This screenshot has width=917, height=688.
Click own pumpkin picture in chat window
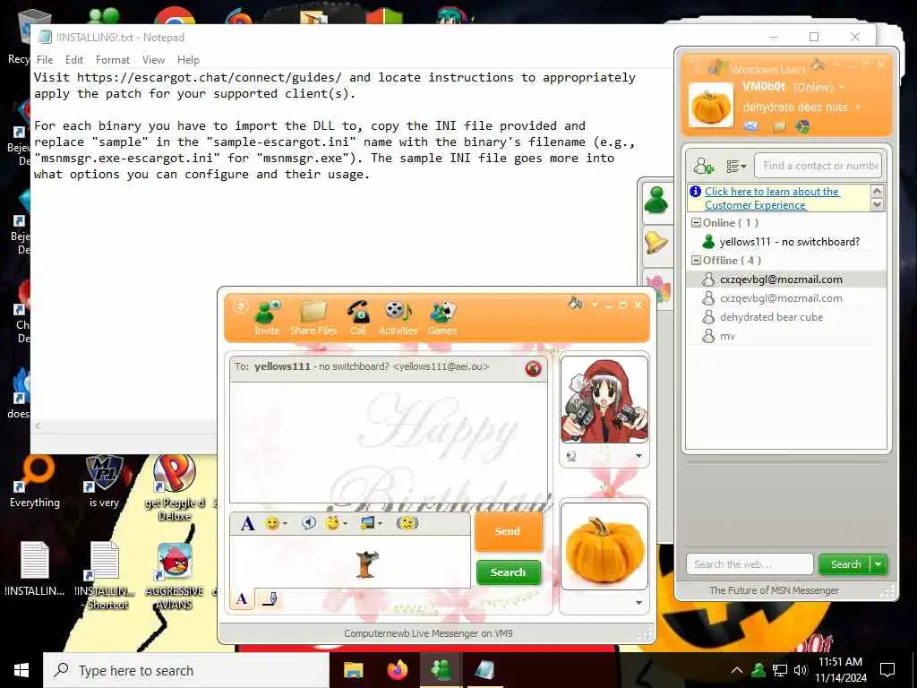click(604, 546)
